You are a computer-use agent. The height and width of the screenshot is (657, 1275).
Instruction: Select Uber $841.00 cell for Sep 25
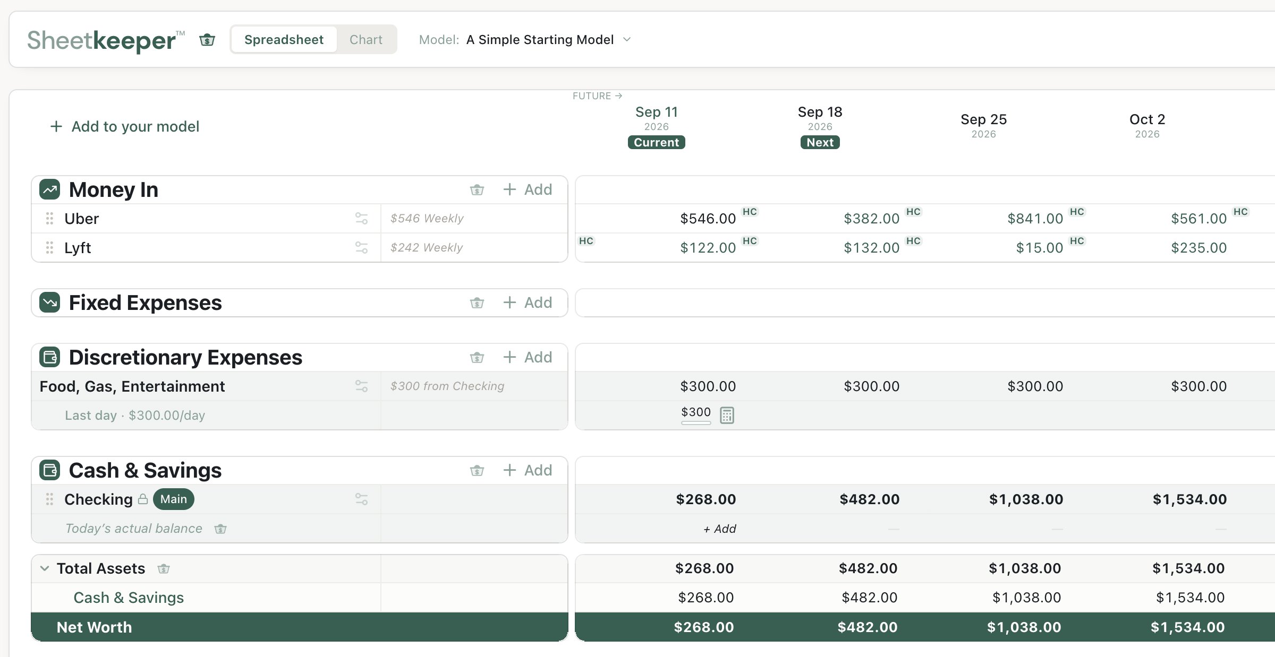click(x=1035, y=219)
